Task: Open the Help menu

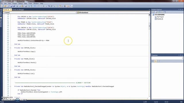Action: [41, 3]
